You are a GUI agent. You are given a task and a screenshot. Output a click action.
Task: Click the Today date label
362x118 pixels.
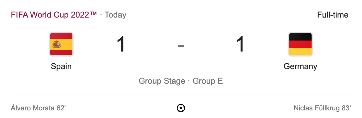115,15
